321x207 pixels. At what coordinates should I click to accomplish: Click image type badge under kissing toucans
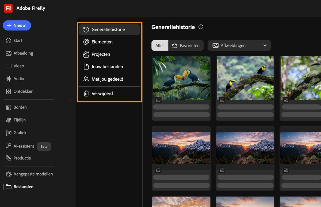click(x=158, y=100)
